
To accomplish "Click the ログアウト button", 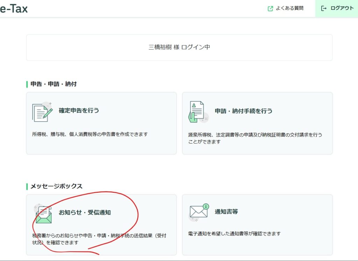I will click(x=337, y=8).
